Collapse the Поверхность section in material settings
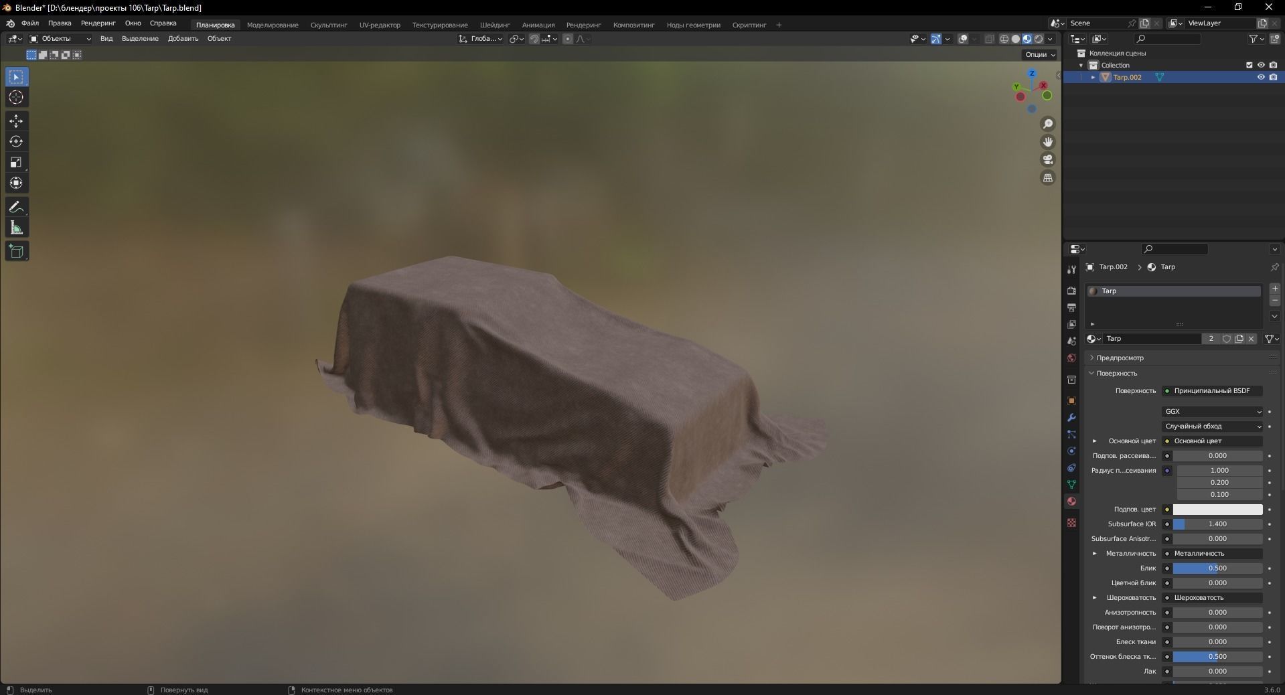Screen dimensions: 1285x695 1091,374
